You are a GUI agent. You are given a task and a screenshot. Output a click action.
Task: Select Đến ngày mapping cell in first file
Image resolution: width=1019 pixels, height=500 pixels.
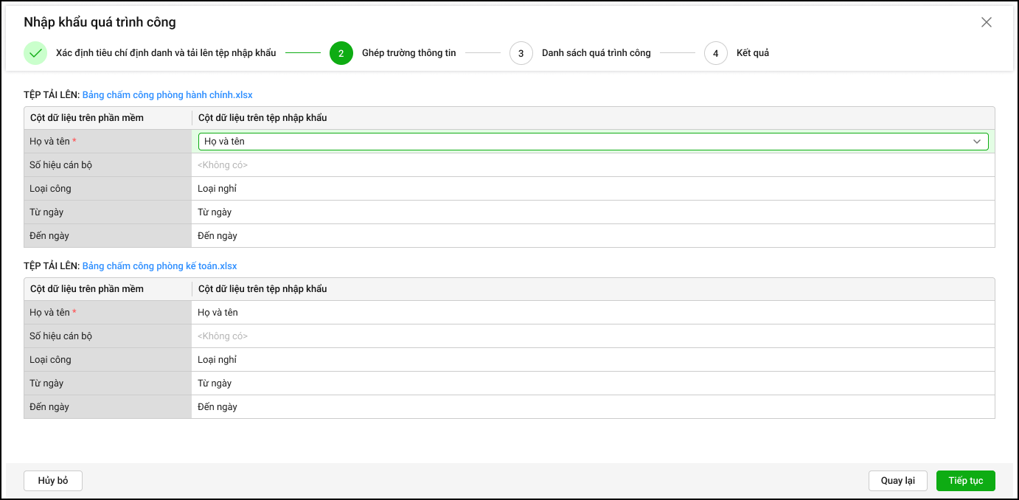pyautogui.click(x=593, y=236)
